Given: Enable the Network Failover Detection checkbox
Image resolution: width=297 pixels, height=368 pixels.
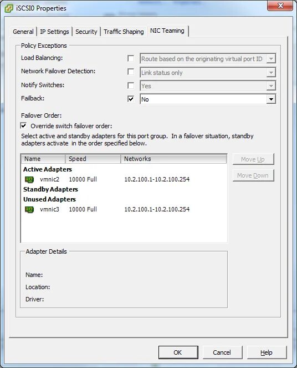Looking at the screenshot, I should [x=131, y=72].
